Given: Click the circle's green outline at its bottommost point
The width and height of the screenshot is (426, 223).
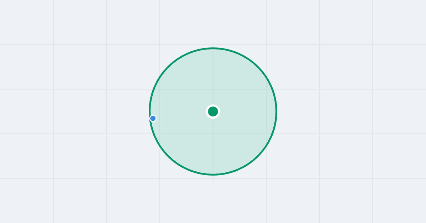Looking at the screenshot, I should 213,175.
